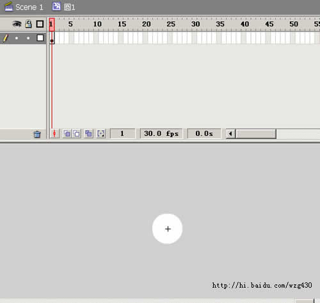Toggle layer lock dot in padlock column
Image resolution: width=320 pixels, height=303 pixels.
click(x=28, y=38)
